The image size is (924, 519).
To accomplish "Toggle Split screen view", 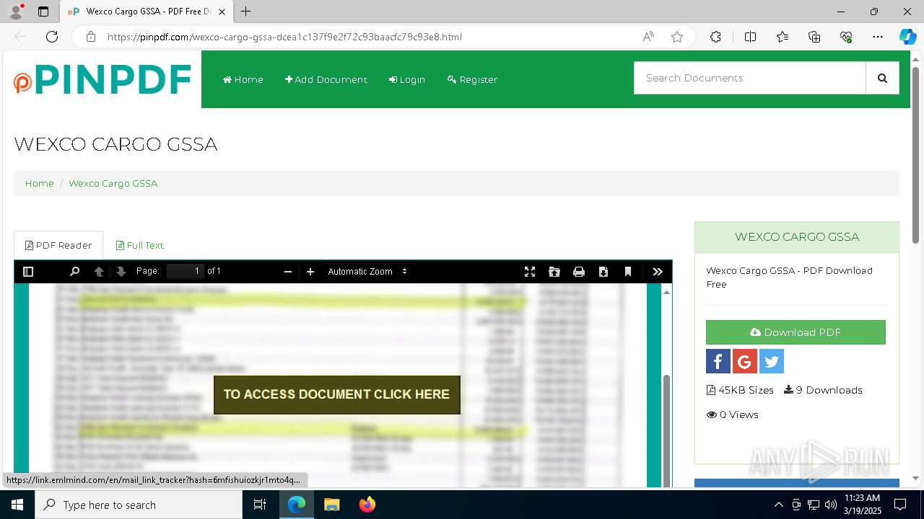I will (750, 37).
